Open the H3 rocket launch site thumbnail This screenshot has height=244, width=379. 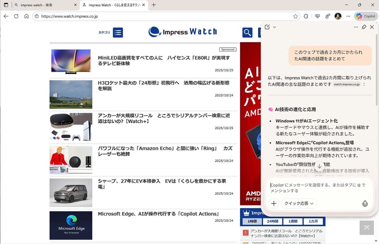(71, 94)
